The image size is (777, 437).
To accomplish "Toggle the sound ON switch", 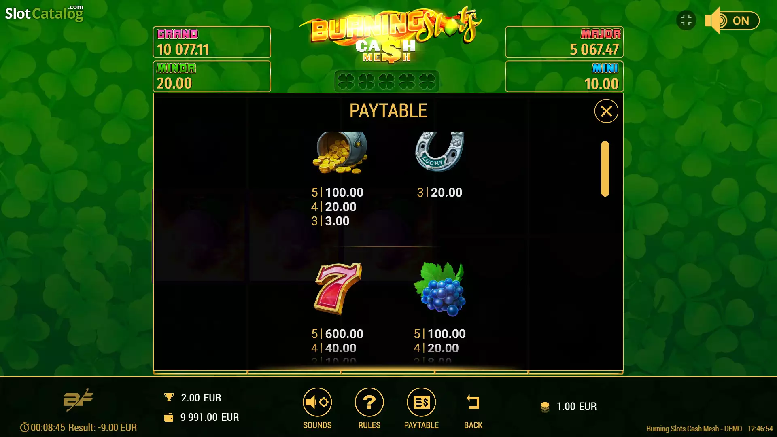I will pos(732,21).
